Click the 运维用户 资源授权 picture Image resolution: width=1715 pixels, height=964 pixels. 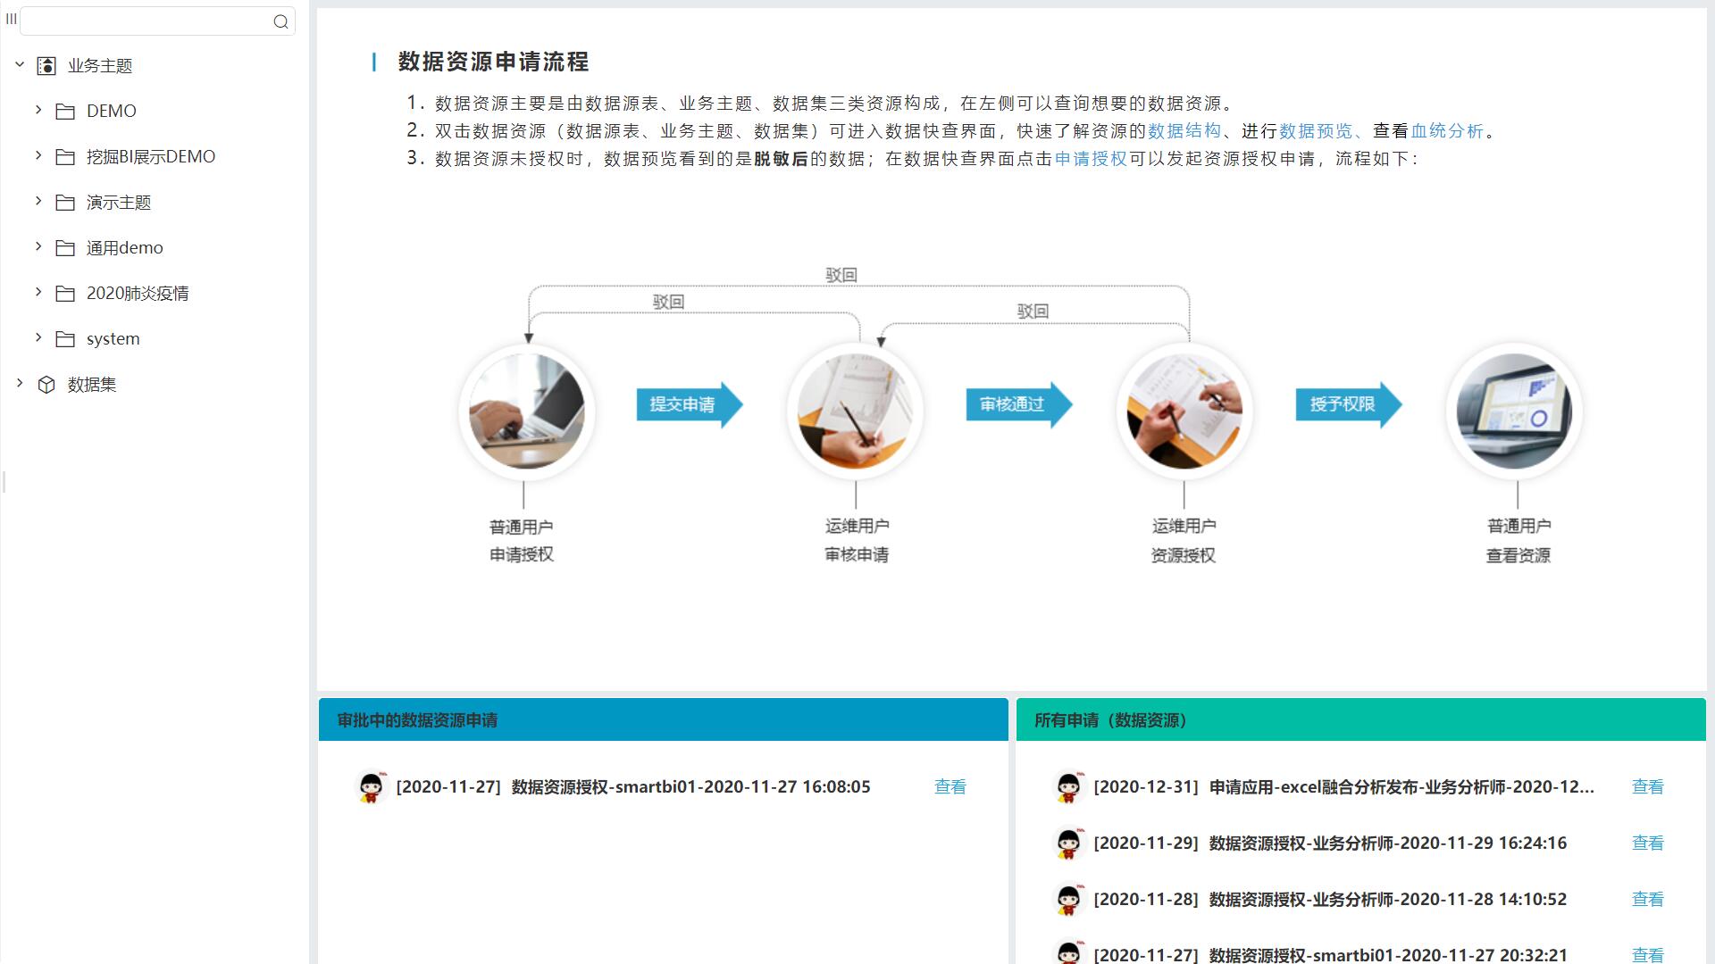point(1184,411)
